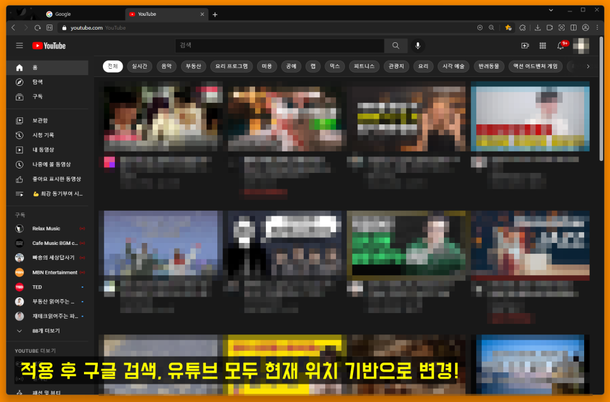This screenshot has height=402, width=610.
Task: Open the create video camera icon
Action: point(525,46)
